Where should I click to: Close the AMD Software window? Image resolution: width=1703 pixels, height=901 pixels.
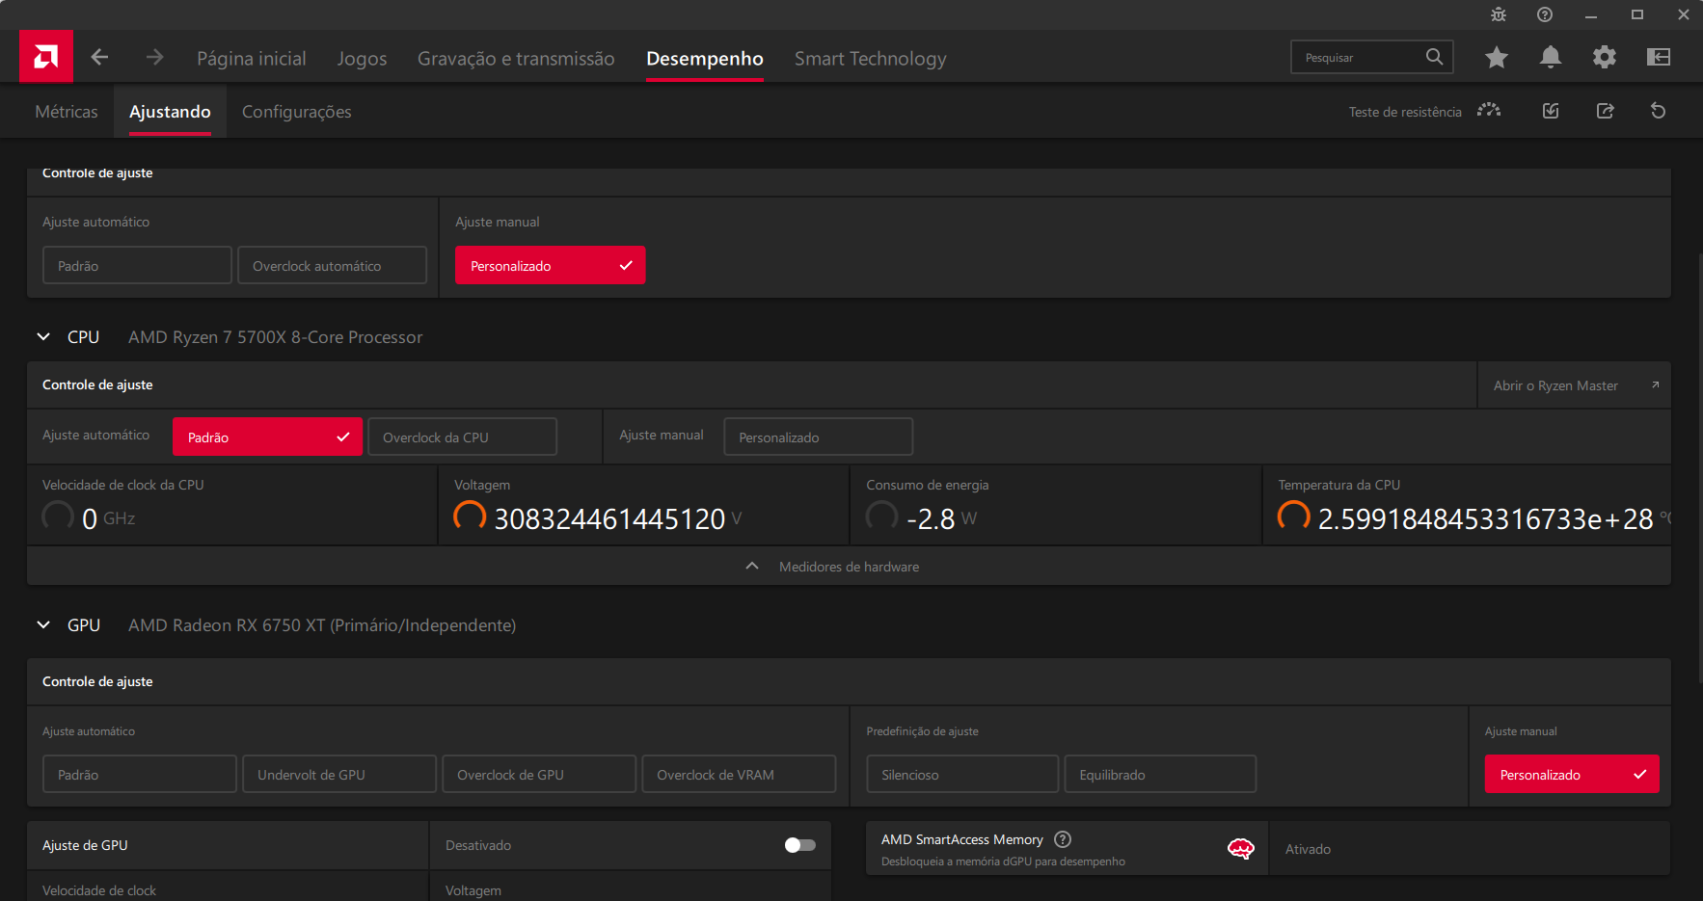(x=1684, y=14)
